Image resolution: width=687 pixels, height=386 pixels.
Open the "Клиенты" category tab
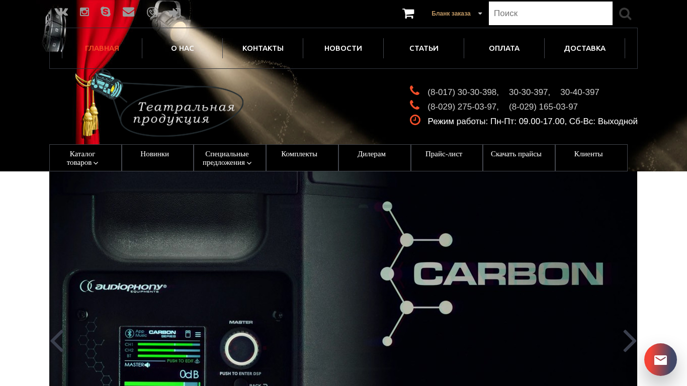pyautogui.click(x=591, y=158)
